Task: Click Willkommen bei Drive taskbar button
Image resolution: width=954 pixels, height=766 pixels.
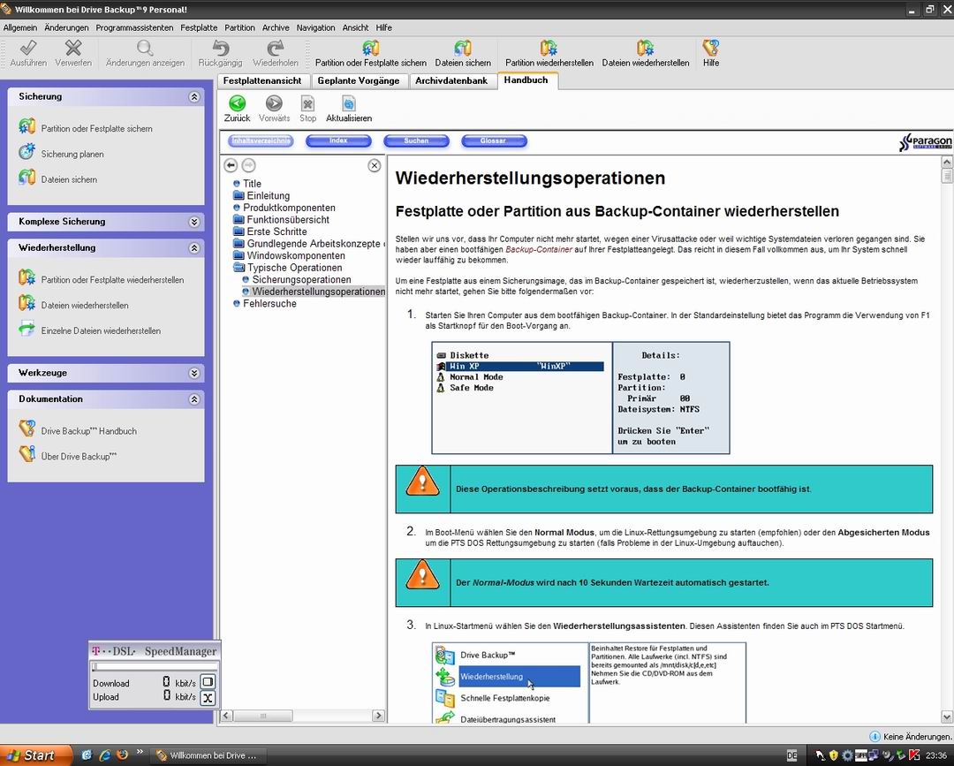Action: click(x=209, y=755)
